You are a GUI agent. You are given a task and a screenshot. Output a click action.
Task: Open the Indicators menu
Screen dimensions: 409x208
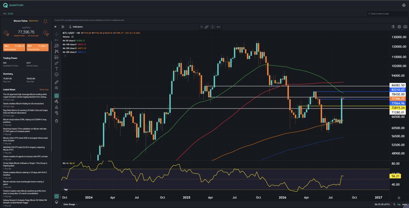pyautogui.click(x=76, y=27)
